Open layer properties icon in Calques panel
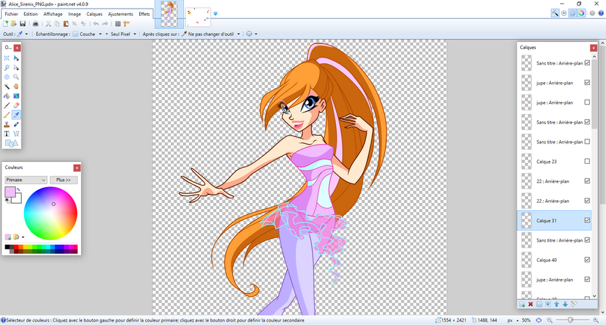 coord(574,304)
